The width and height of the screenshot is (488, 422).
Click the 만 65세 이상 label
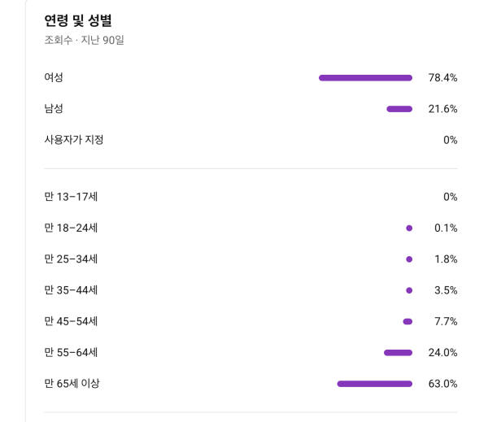(72, 384)
